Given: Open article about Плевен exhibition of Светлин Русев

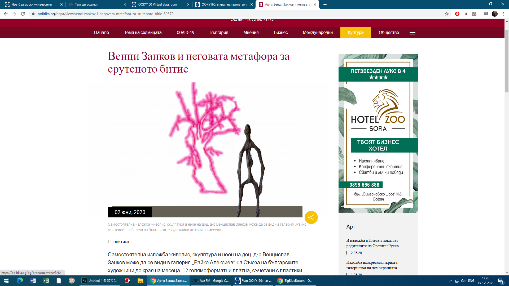Looking at the screenshot, I should click(x=372, y=243).
